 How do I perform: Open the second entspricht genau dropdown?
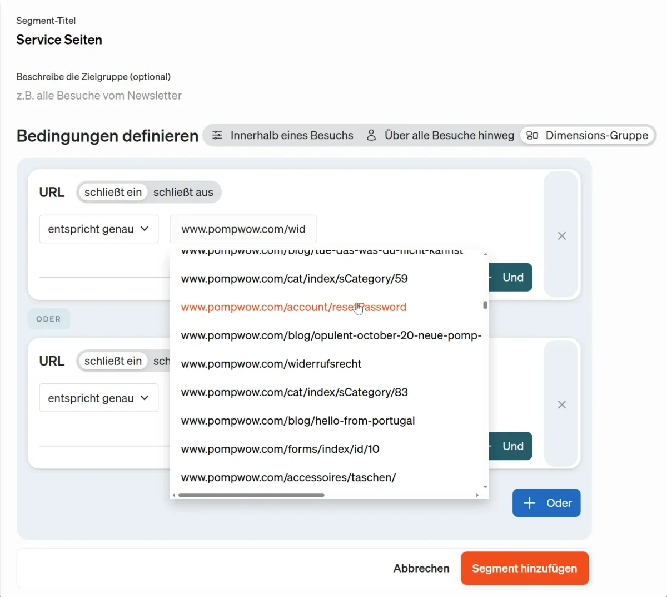99,398
